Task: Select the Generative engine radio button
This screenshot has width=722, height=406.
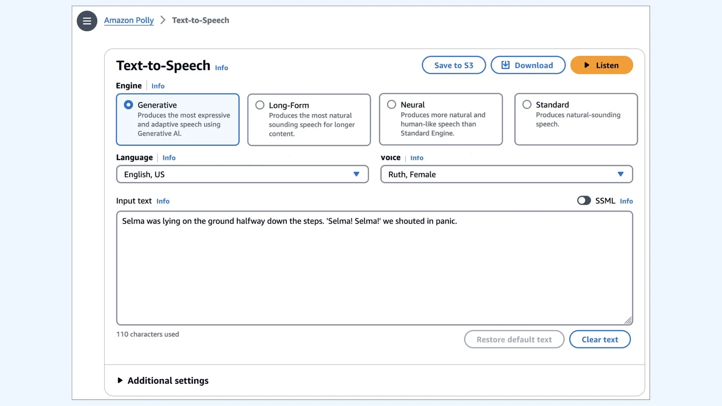Action: (x=128, y=105)
